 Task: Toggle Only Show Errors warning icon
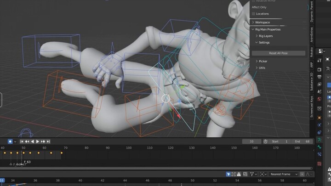point(239,174)
